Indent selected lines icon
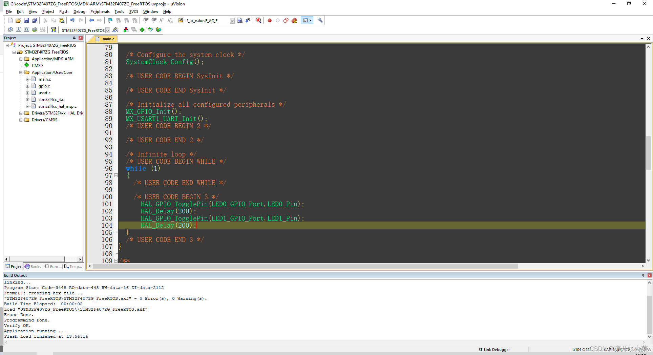The image size is (653, 355). click(x=146, y=20)
